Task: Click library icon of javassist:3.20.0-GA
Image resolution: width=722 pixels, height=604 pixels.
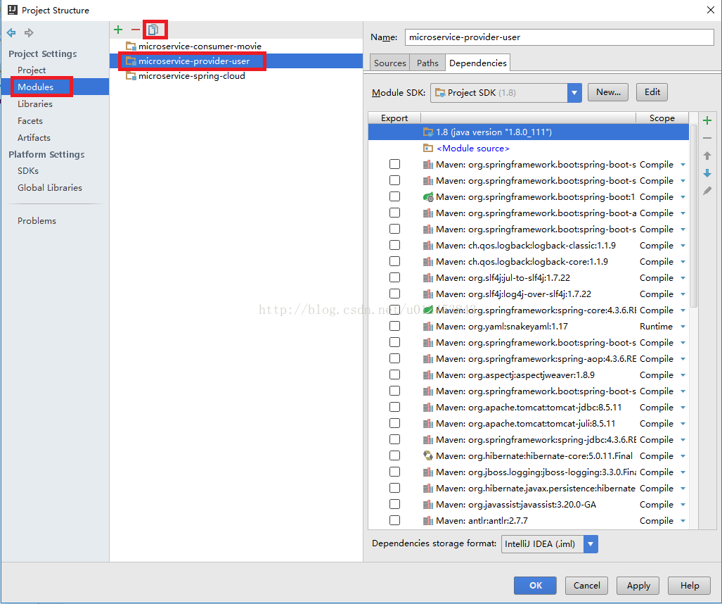Action: click(x=428, y=505)
